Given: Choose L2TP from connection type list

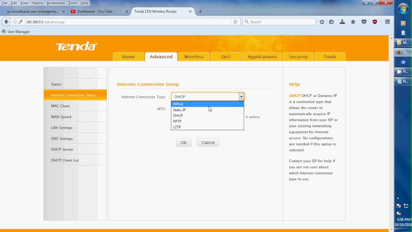Looking at the screenshot, I should 207,127.
